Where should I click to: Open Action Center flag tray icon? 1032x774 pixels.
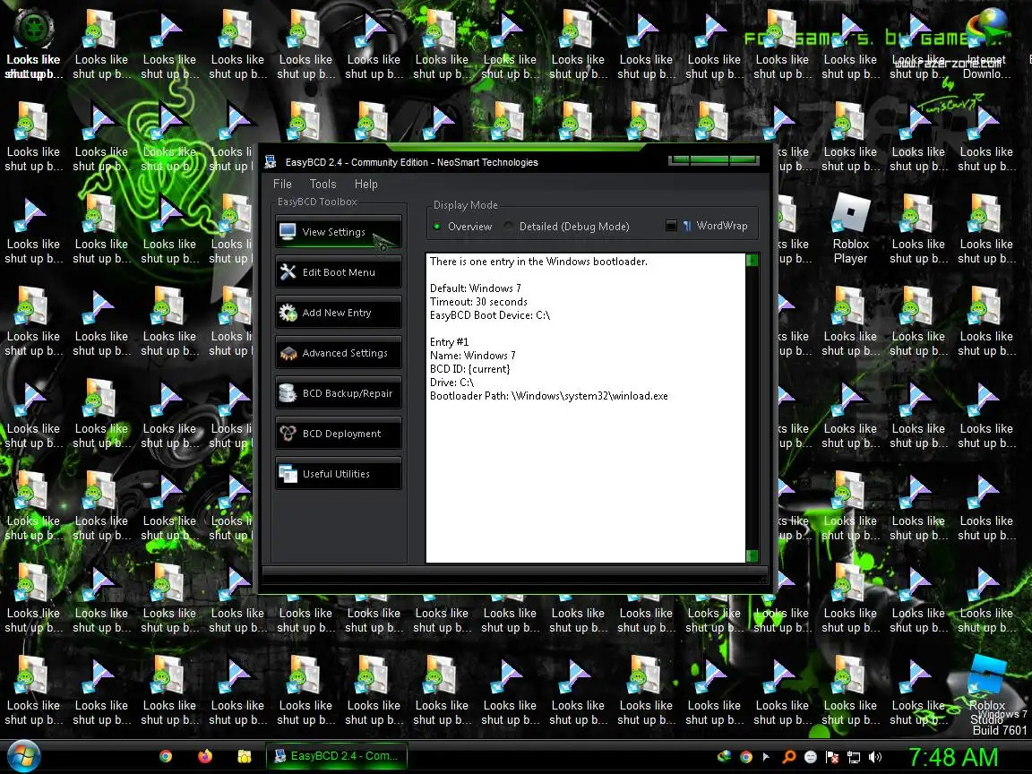point(832,757)
